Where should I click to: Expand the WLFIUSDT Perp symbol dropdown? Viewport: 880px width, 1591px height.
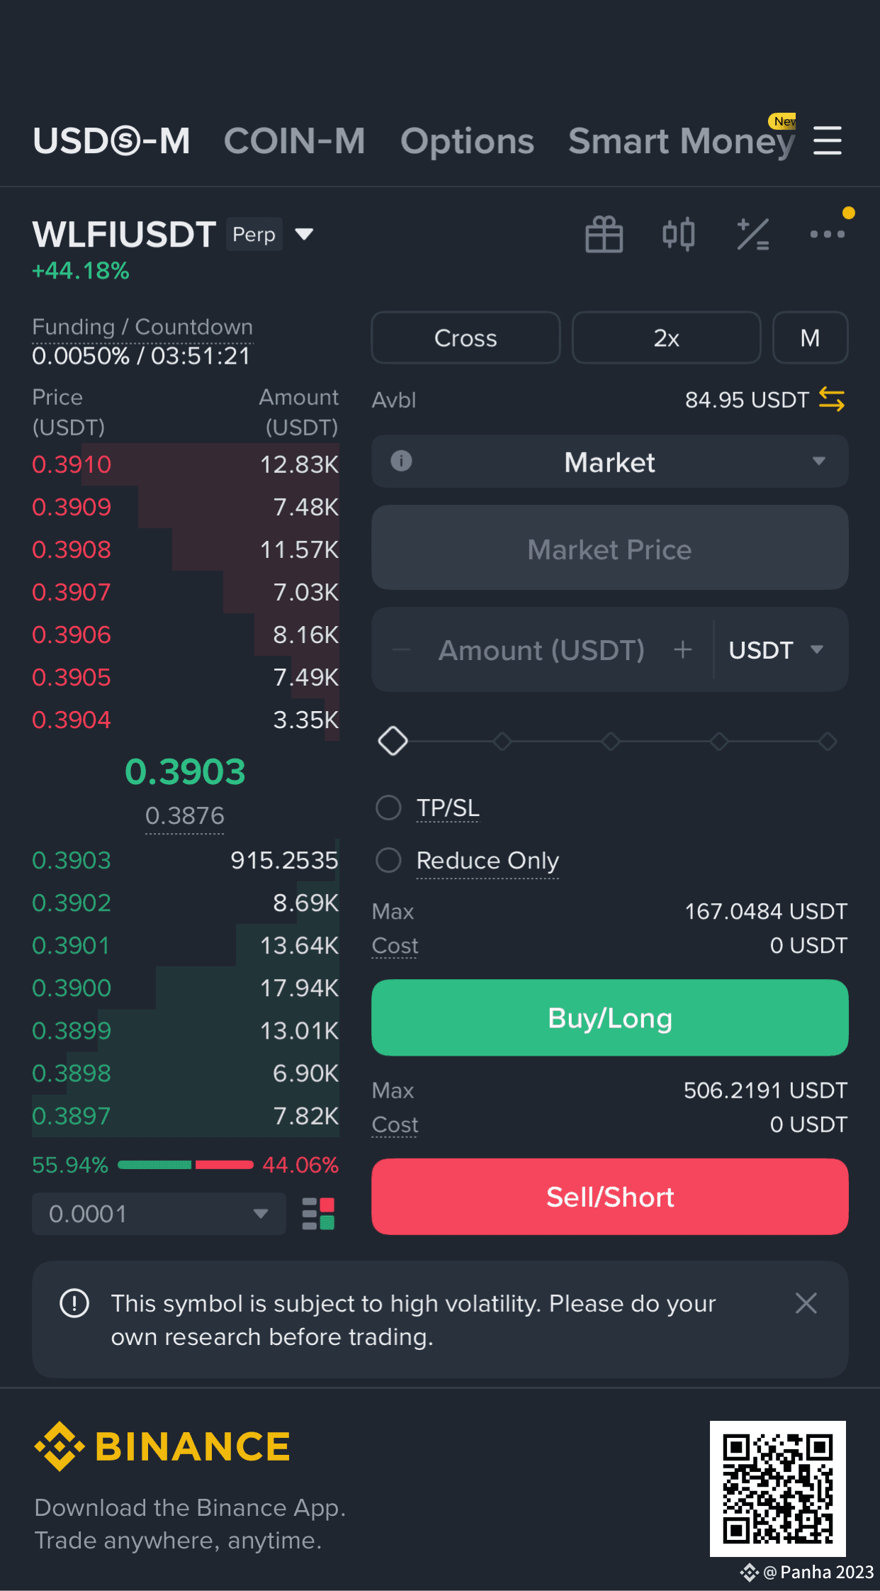click(x=304, y=234)
